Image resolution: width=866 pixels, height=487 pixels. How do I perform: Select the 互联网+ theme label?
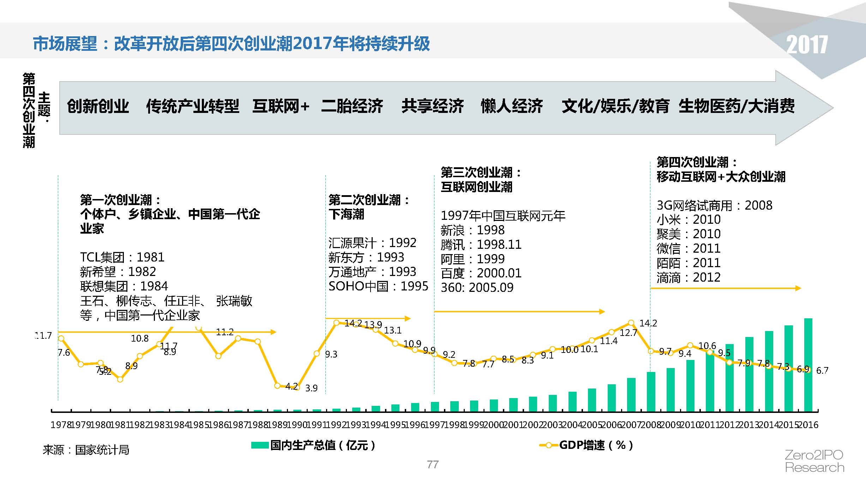[x=281, y=106]
